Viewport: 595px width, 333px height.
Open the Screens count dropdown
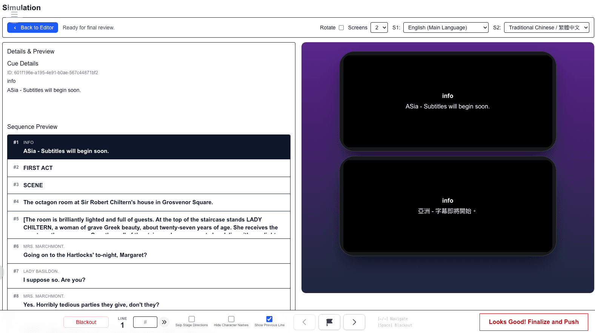[379, 27]
